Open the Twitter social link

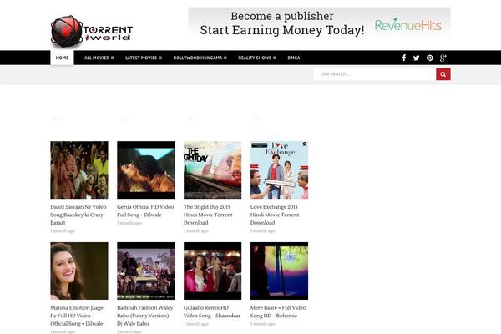pyautogui.click(x=417, y=58)
